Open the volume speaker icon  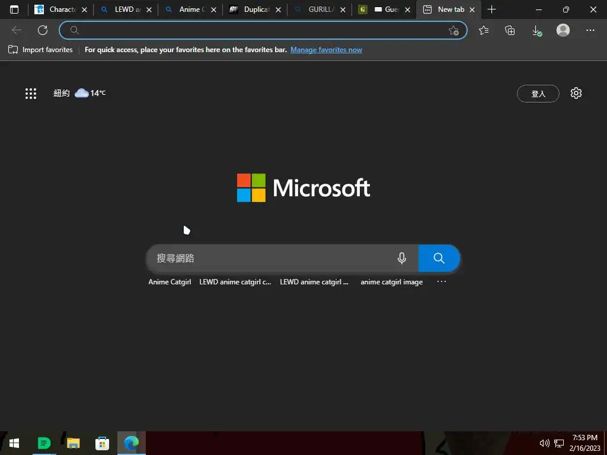coord(544,443)
